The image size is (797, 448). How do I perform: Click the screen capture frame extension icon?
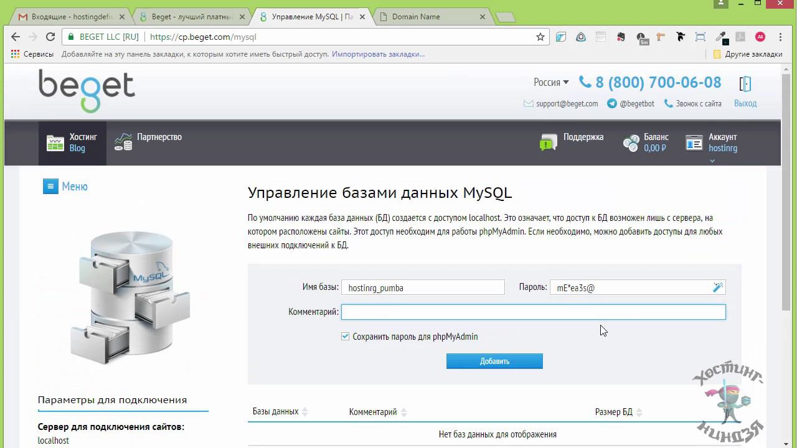click(x=700, y=37)
